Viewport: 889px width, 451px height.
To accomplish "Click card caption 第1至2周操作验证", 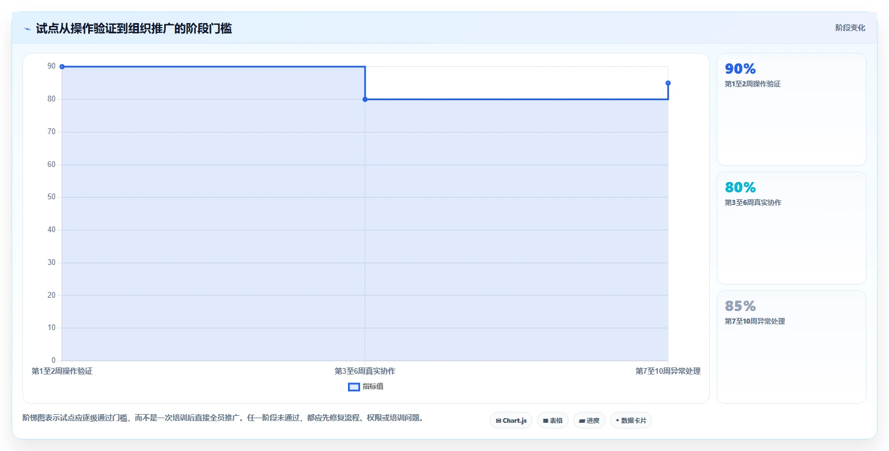I will 752,84.
